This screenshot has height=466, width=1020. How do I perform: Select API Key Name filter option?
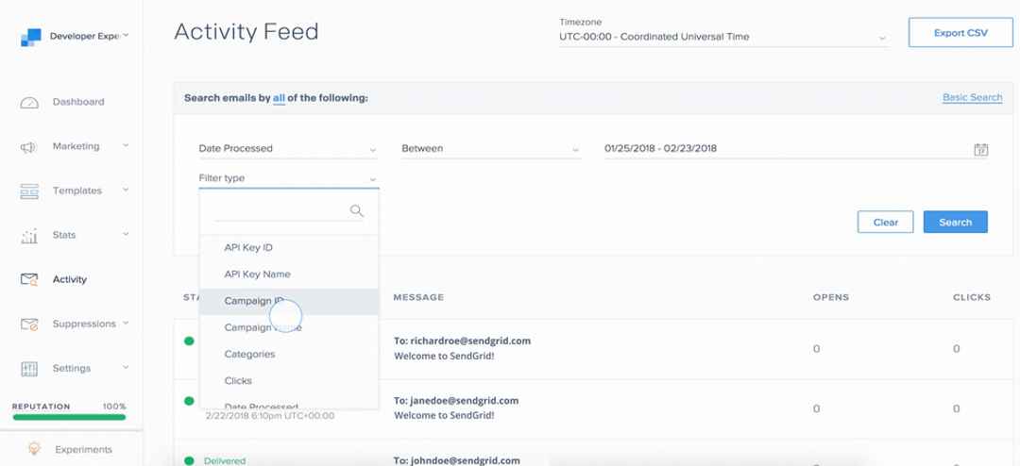(289, 275)
